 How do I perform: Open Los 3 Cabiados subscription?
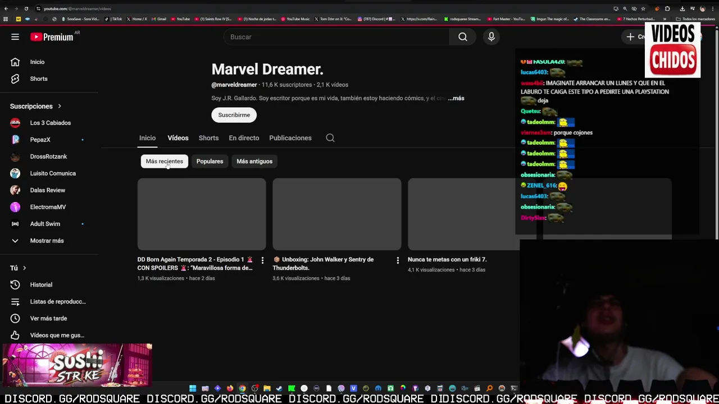49,123
